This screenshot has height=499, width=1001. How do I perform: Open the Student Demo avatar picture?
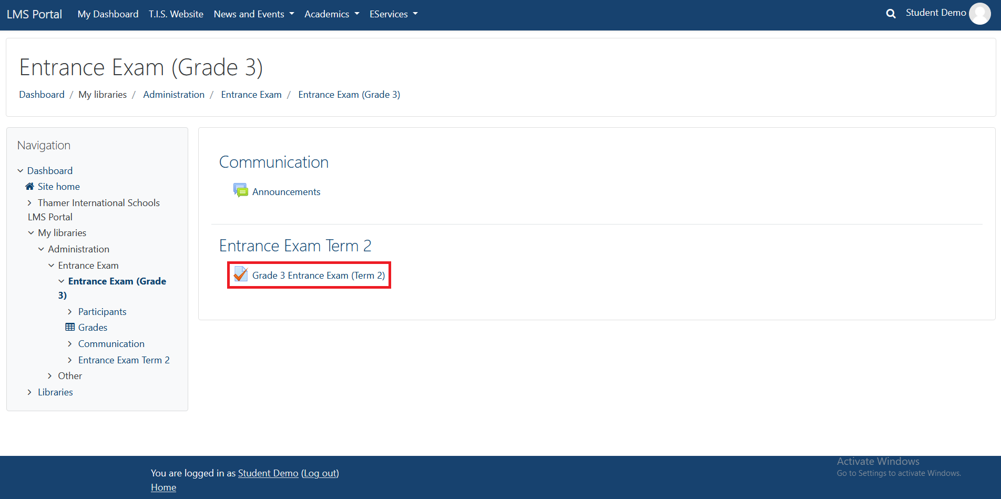click(x=980, y=14)
